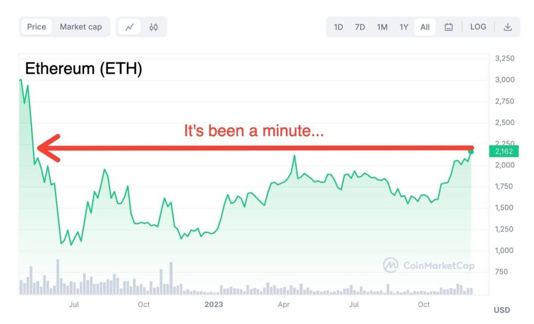Image resolution: width=534 pixels, height=324 pixels.
Task: Click the green current price dot
Action: (x=471, y=151)
